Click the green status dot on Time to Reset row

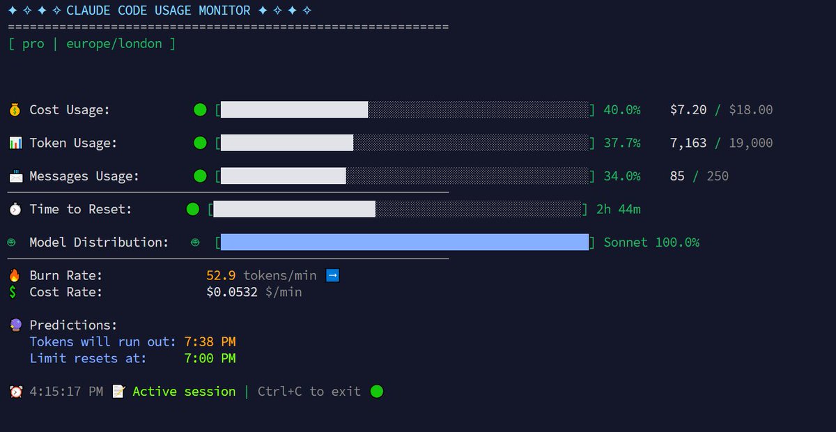(193, 209)
